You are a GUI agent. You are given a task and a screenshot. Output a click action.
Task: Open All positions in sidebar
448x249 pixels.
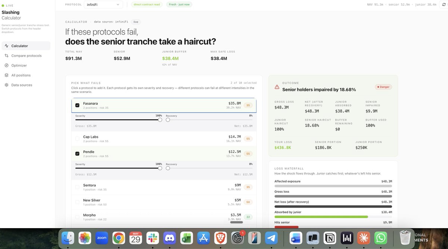[x=26, y=75]
